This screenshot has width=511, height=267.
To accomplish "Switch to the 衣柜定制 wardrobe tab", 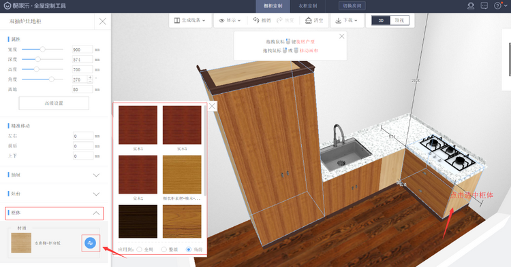I will 308,6.
